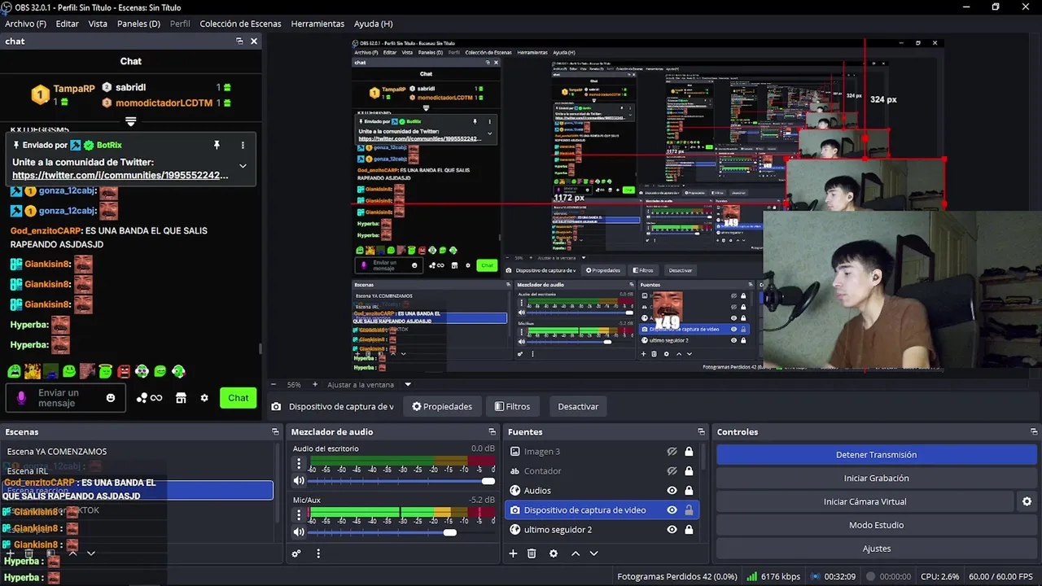Click the microphone icon in chat message box
This screenshot has width=1042, height=586.
pos(22,398)
